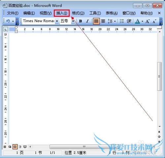Switch to Print Layout view icon
This screenshot has height=158, width=165.
click(15, 147)
